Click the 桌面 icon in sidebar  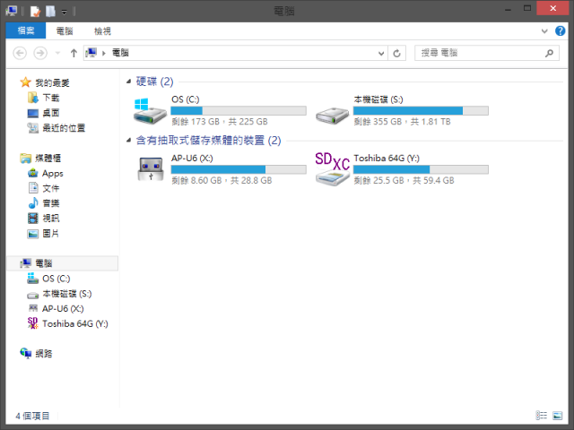33,113
